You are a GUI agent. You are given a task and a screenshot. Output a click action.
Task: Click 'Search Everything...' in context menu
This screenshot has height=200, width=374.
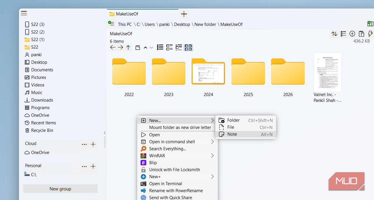tap(178, 149)
